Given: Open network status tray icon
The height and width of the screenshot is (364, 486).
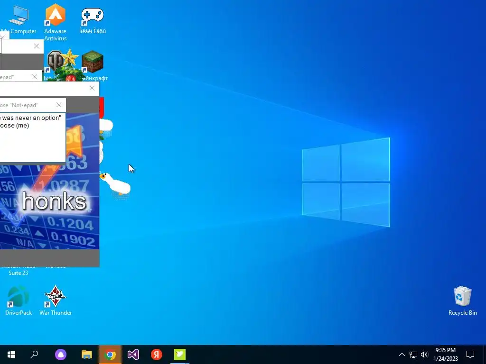Looking at the screenshot, I should (x=413, y=355).
